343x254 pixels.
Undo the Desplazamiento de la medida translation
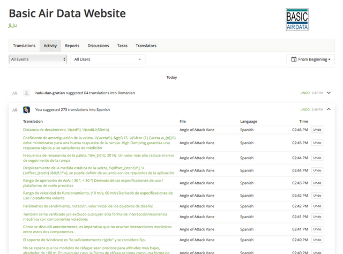(x=317, y=170)
